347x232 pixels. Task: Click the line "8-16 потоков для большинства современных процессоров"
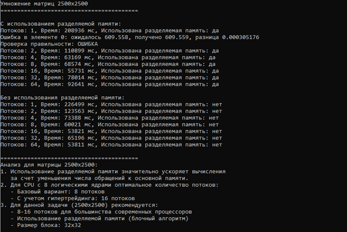click(x=102, y=211)
